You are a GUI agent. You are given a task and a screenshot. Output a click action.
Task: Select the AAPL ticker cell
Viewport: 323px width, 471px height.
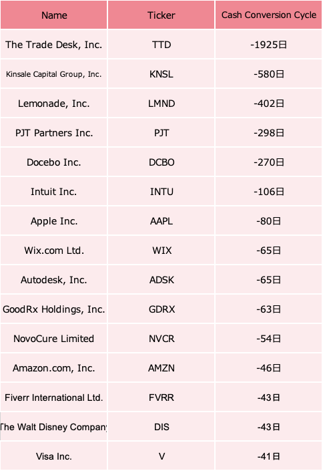(x=161, y=221)
